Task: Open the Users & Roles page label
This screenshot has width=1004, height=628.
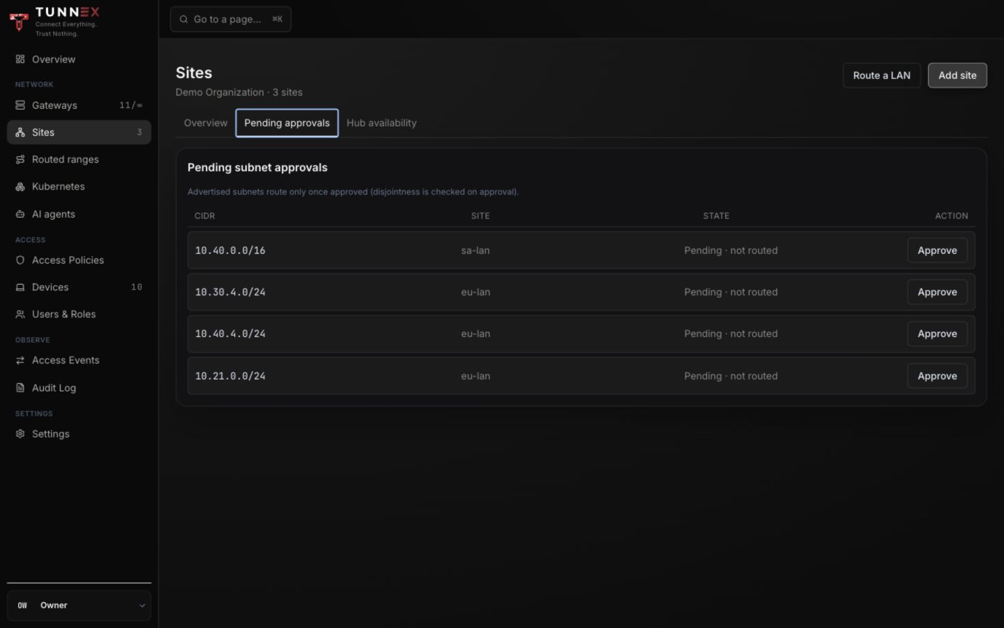Action: click(63, 315)
